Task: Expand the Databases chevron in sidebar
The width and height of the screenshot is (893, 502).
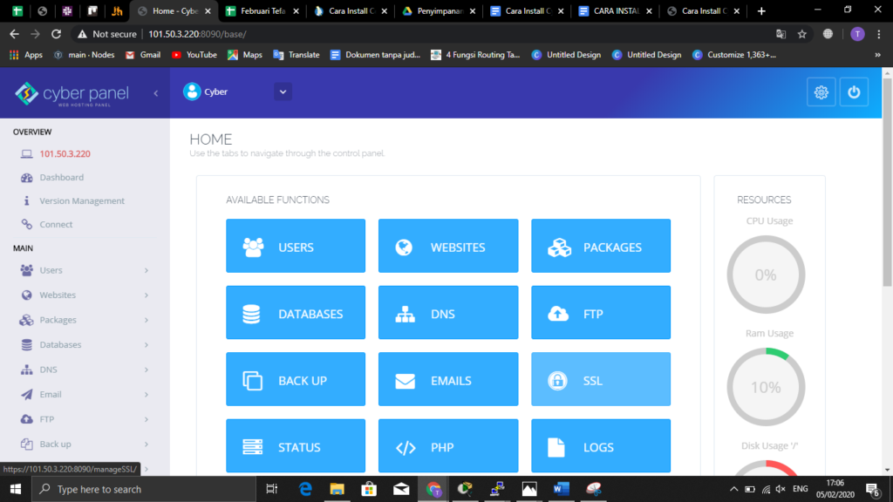Action: click(147, 345)
